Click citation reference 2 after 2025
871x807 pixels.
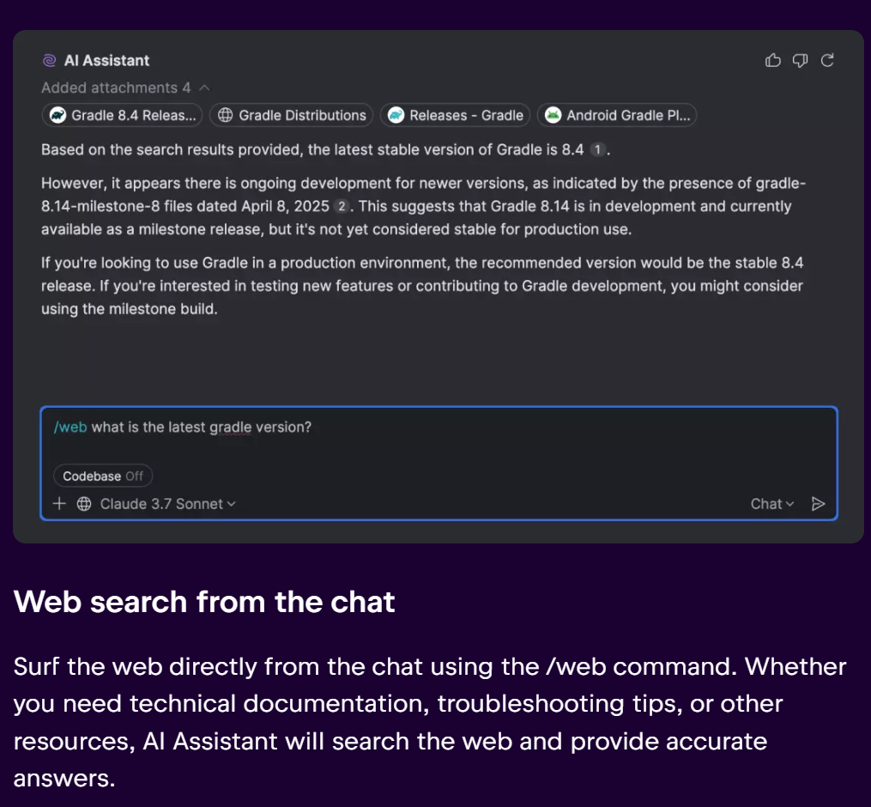(341, 206)
